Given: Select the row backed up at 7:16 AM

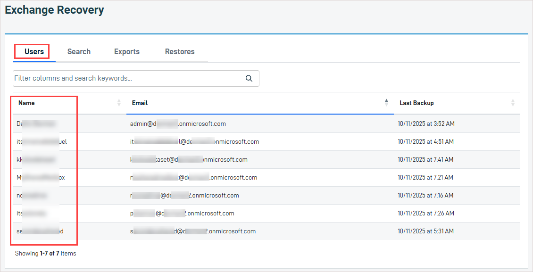Looking at the screenshot, I should tap(266, 196).
